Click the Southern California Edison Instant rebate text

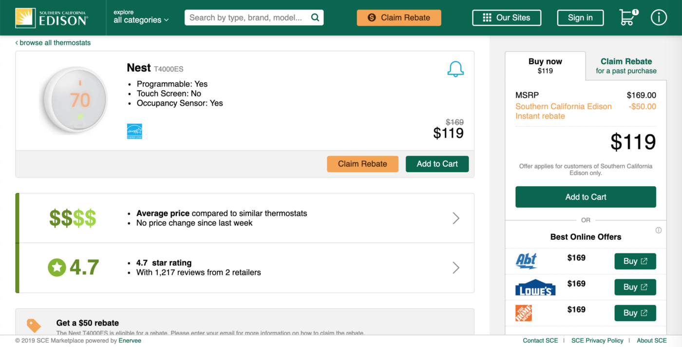(564, 111)
